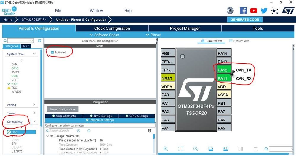The width and height of the screenshot is (296, 156).
Task: Switch to Clock Configuration tab
Action: coord(112,28)
